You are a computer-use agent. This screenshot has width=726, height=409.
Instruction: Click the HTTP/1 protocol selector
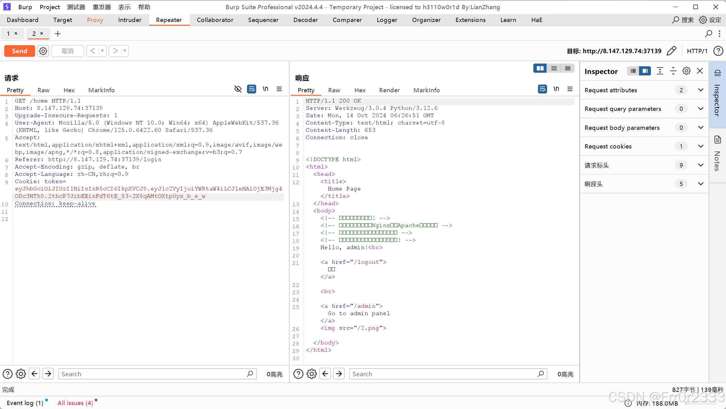[697, 51]
